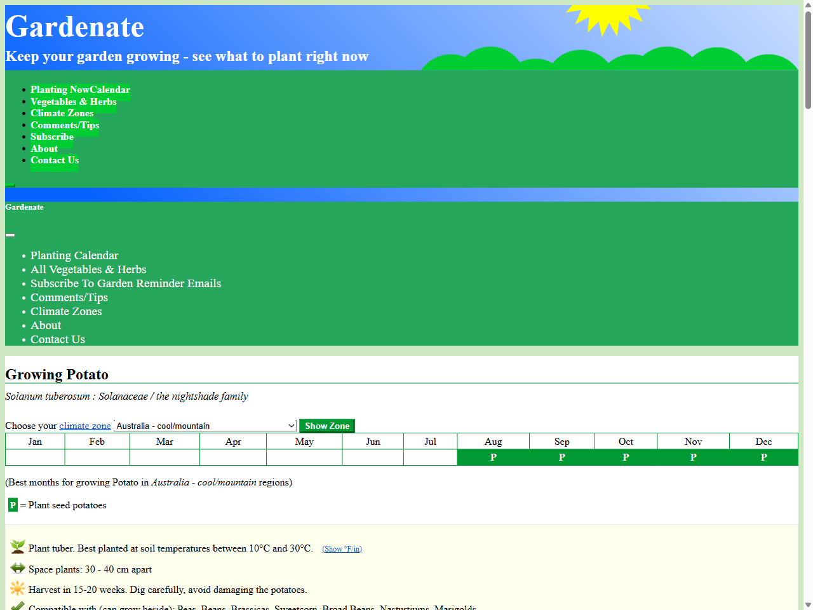This screenshot has height=610, width=813.
Task: Open the bold Vegetables & Herbs menu item
Action: pyautogui.click(x=74, y=102)
